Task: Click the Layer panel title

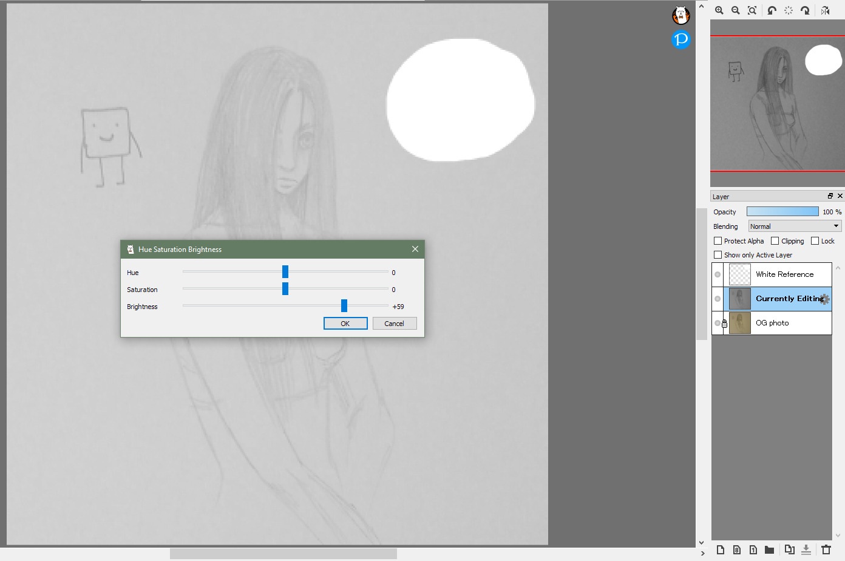Action: click(721, 197)
